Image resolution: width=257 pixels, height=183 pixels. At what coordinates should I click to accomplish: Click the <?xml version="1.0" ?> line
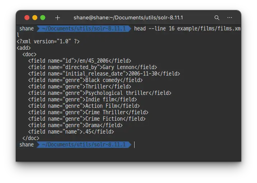48,42
